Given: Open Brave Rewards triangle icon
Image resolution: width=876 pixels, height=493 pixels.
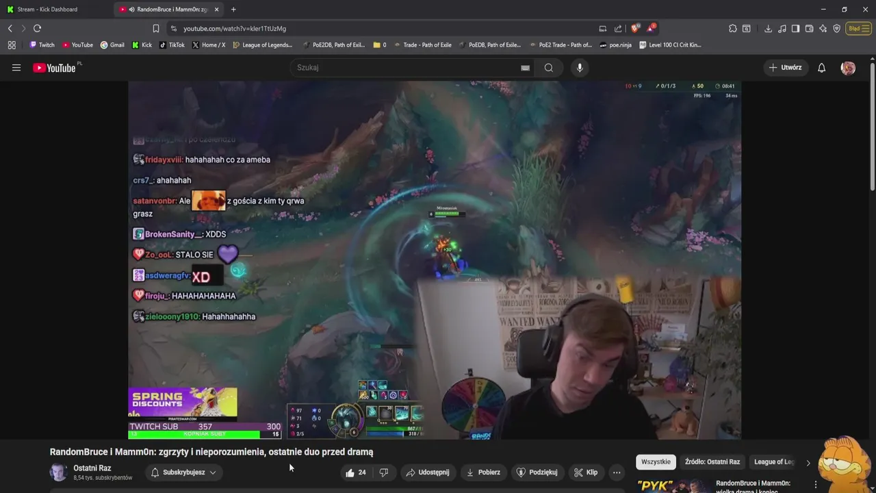Looking at the screenshot, I should (x=650, y=28).
